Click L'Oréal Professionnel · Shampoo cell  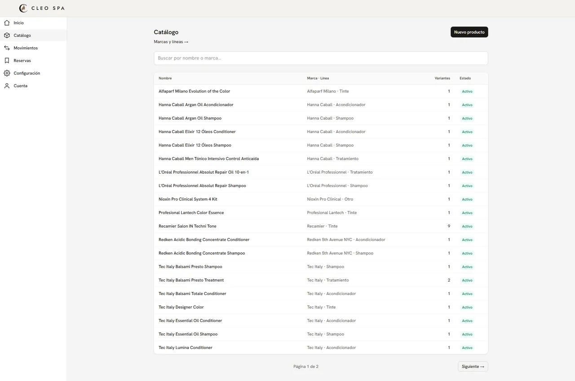[337, 186]
